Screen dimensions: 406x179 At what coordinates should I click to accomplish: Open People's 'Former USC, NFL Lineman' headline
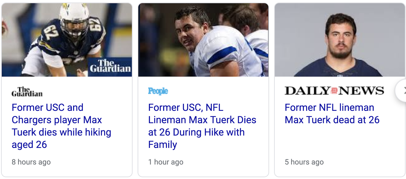pos(202,126)
